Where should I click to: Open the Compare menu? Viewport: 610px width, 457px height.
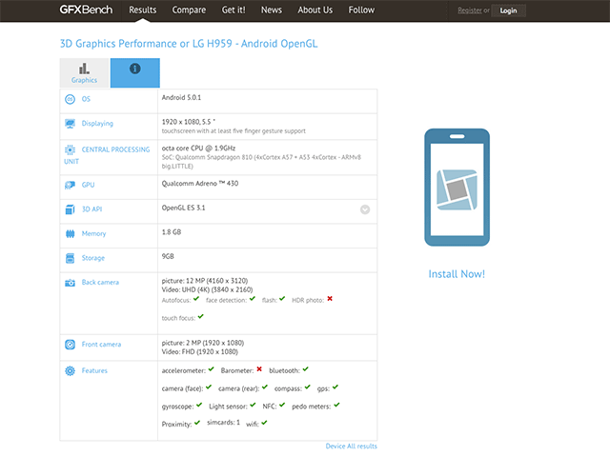(x=189, y=10)
